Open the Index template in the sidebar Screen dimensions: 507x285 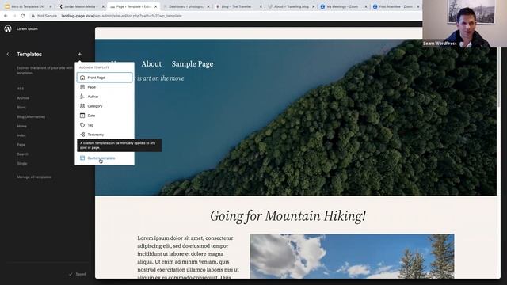tap(21, 135)
